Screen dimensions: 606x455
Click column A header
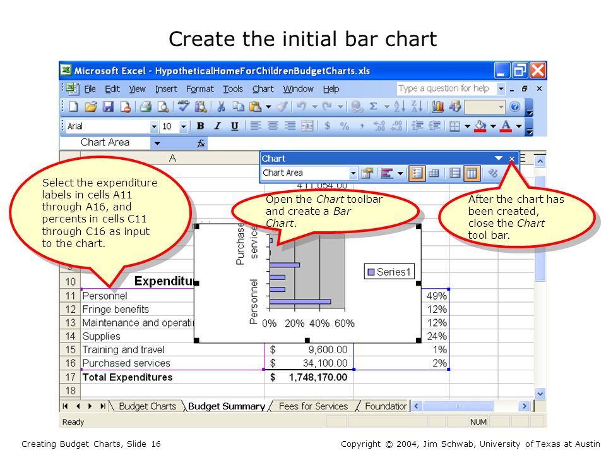pos(172,158)
